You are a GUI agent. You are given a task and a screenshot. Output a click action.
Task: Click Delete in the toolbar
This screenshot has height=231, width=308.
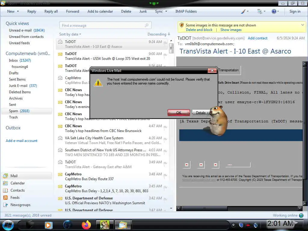click(x=126, y=11)
